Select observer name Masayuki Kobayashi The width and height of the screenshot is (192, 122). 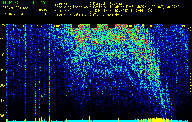coord(110,3)
